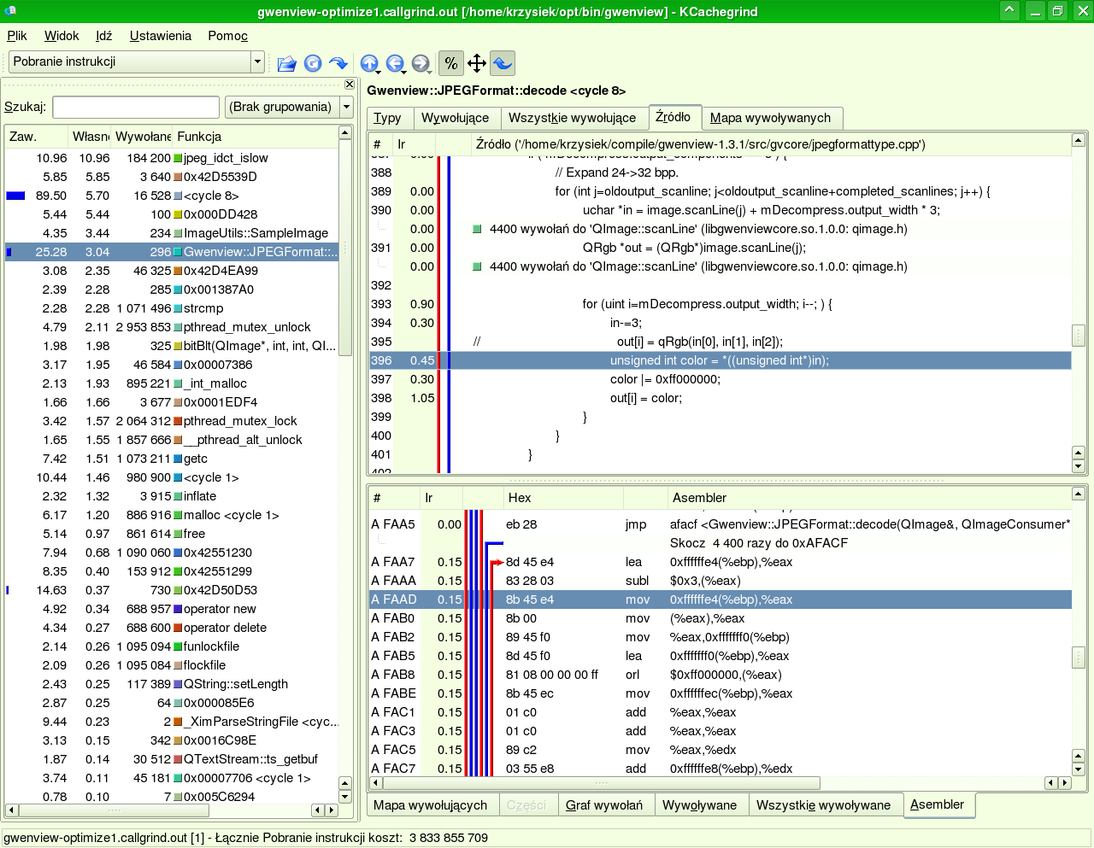1094x848 pixels.
Task: Go back using the left-arrow toolbar icon
Action: click(394, 63)
